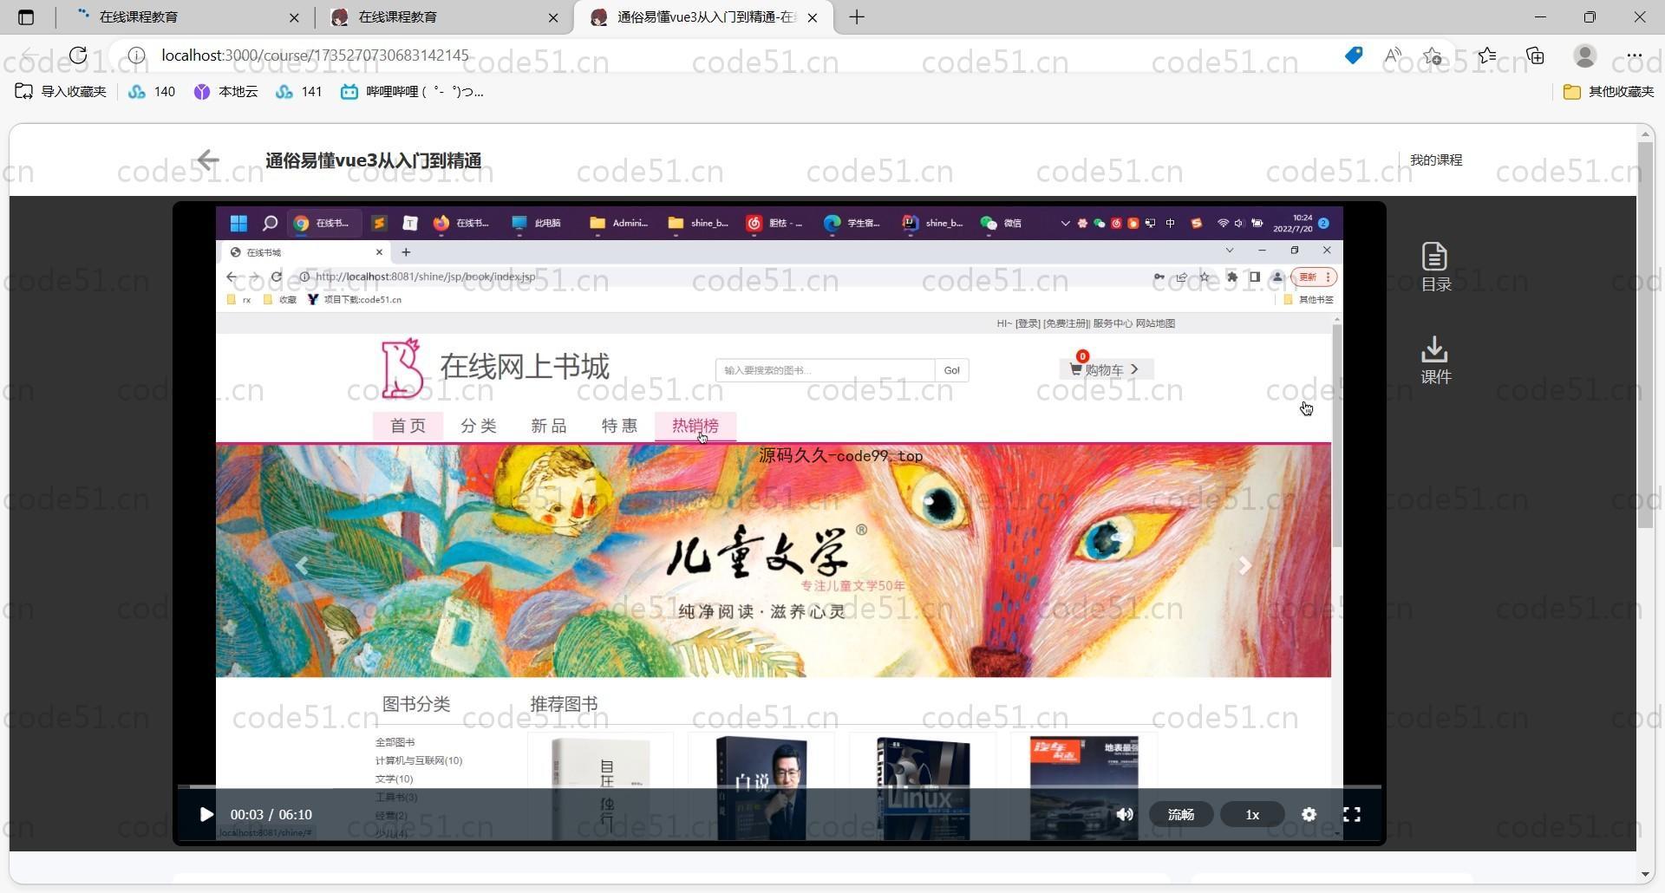This screenshot has width=1665, height=893.
Task: Switch to the 在线课程教育 tab with loading spinner
Action: tap(185, 17)
